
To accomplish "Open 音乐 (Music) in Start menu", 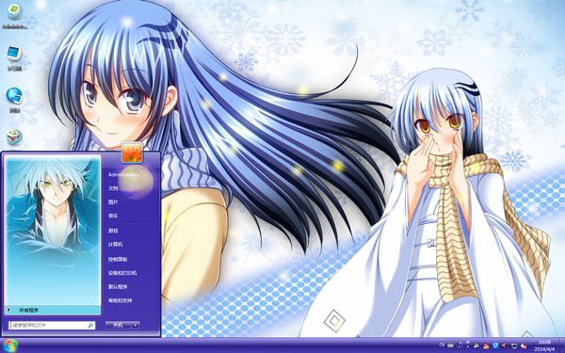I will point(113,216).
